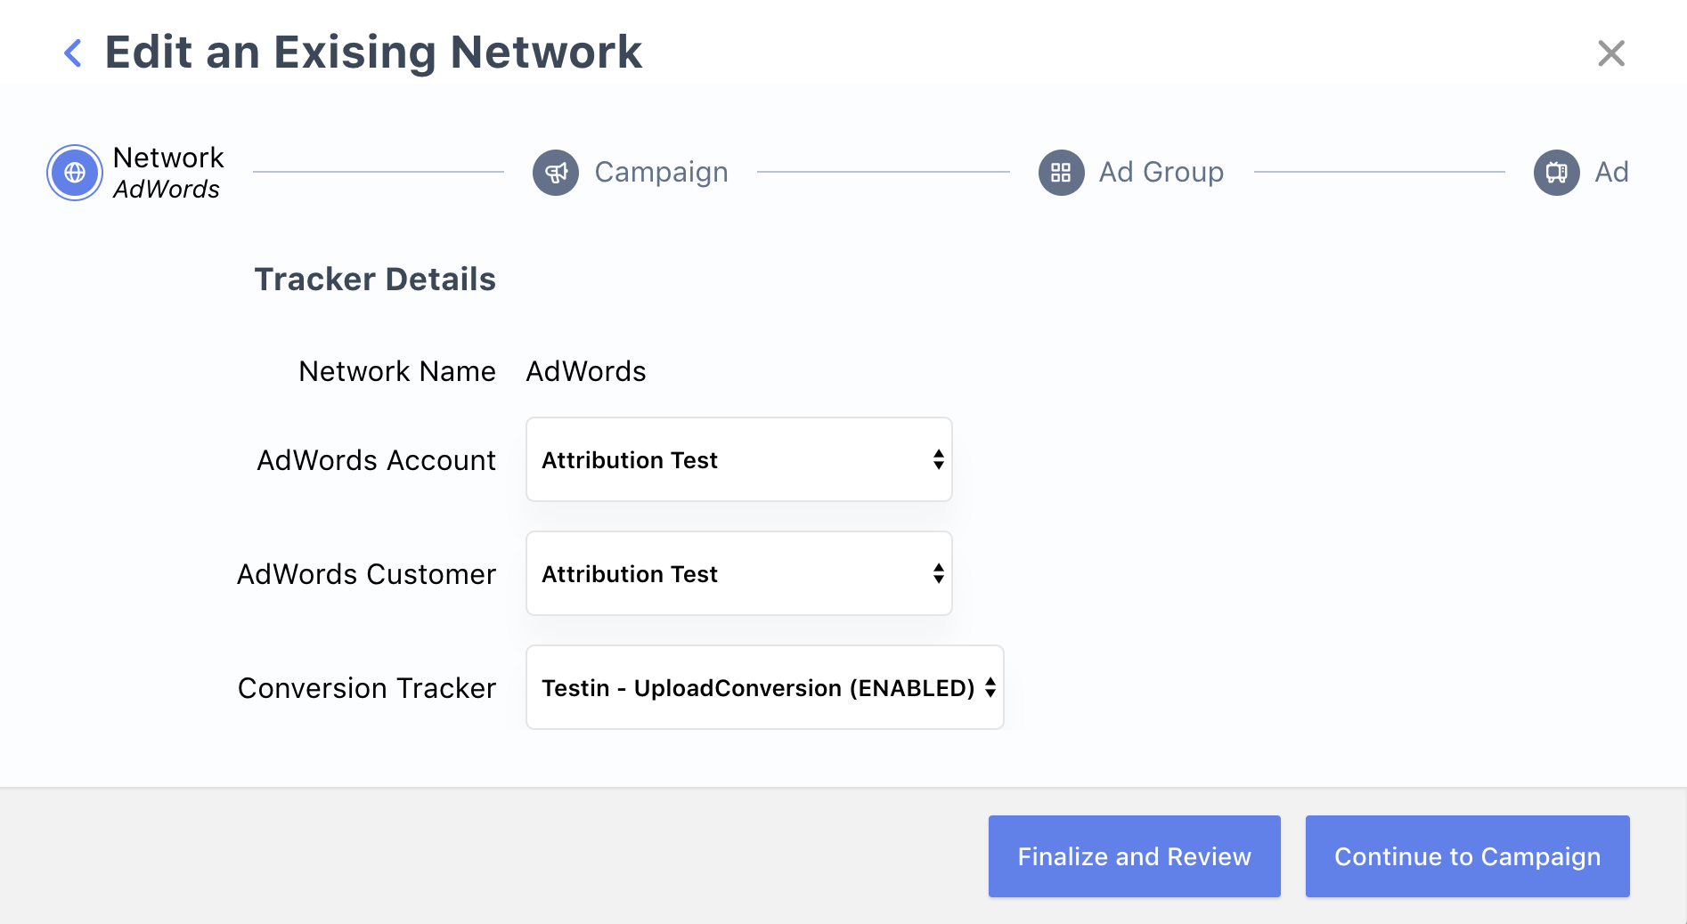Go to the Ad step label
The height and width of the screenshot is (924, 1687).
tap(1611, 173)
